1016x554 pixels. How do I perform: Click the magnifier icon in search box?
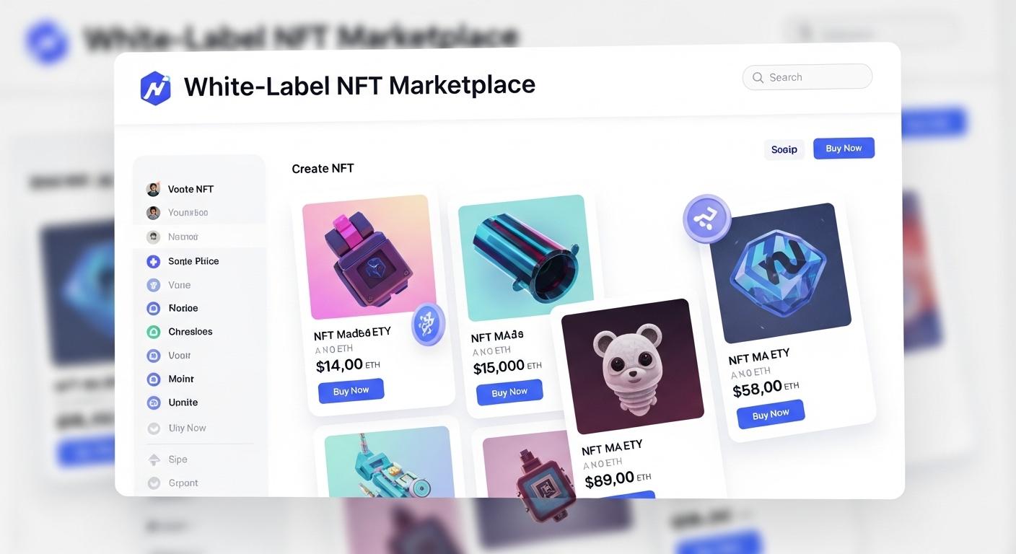click(758, 77)
